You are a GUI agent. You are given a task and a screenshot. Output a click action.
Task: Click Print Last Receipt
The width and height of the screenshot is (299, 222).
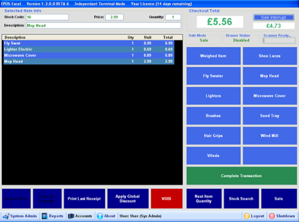tap(84, 199)
